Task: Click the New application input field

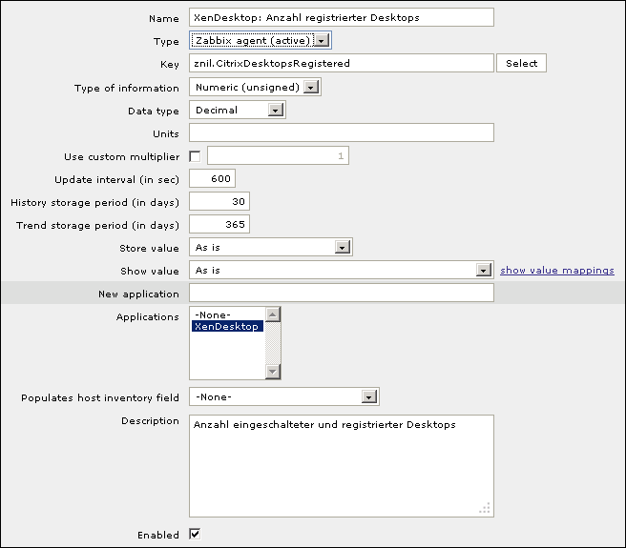Action: pyautogui.click(x=341, y=294)
